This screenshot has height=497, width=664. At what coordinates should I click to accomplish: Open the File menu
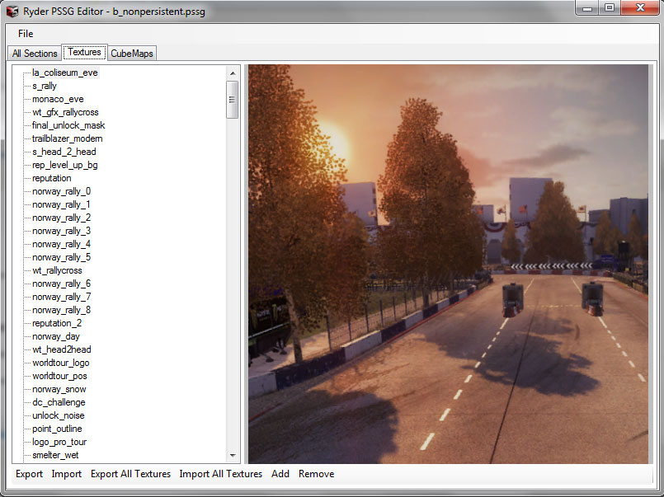coord(25,34)
